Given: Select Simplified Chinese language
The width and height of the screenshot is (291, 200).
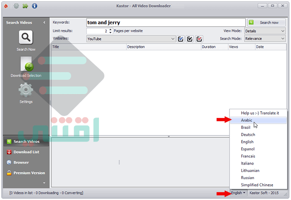Looking at the screenshot, I should [258, 185].
